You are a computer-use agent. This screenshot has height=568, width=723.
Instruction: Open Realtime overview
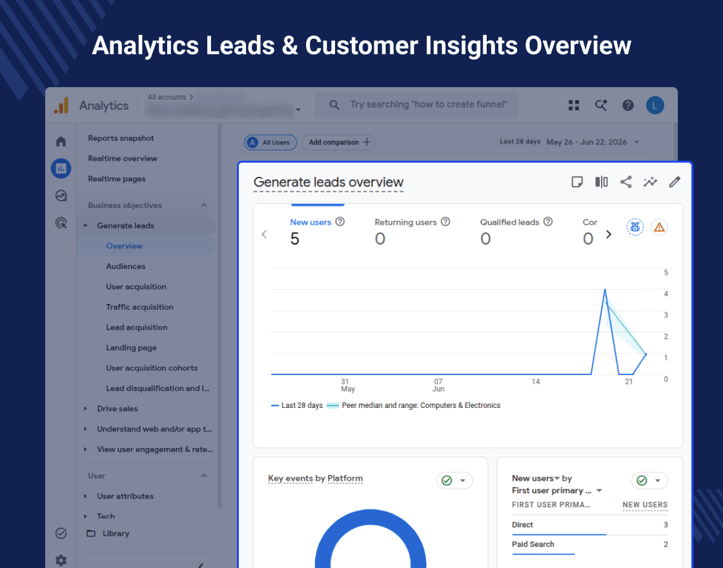(x=123, y=158)
